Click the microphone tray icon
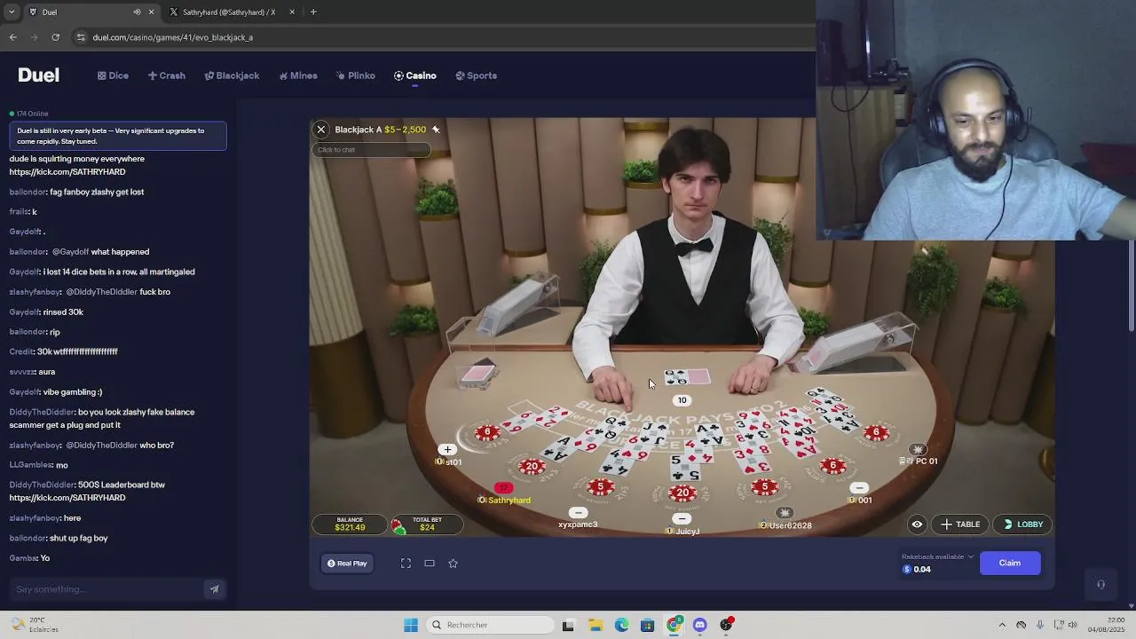Screen dimensions: 1136x639 point(1040,625)
